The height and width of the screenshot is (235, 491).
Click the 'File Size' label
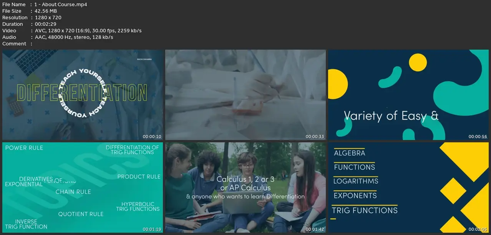(x=12, y=11)
